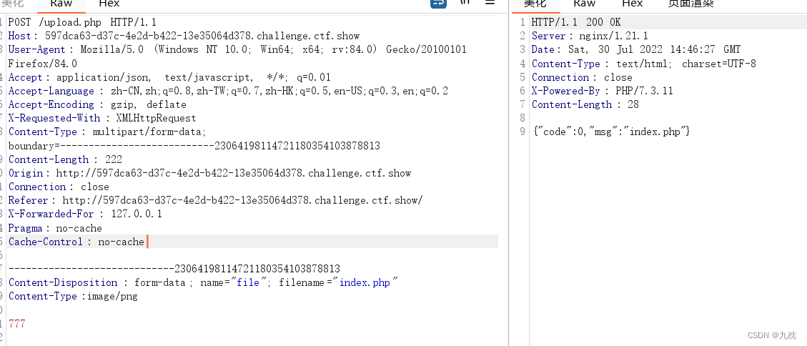Click the X-Powered-By: PHP/7.3.11 line
807x346 pixels.
click(x=602, y=91)
